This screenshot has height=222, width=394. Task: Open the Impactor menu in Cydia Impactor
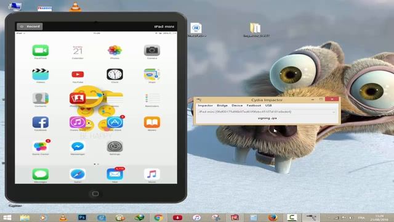coord(205,105)
